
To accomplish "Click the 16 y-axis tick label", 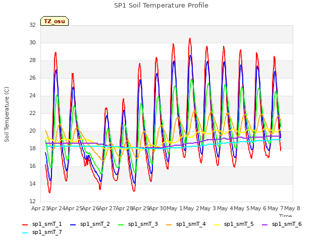I will click(x=32, y=166).
